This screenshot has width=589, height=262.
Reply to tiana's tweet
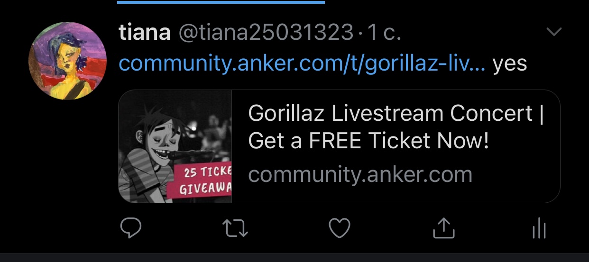click(x=130, y=229)
